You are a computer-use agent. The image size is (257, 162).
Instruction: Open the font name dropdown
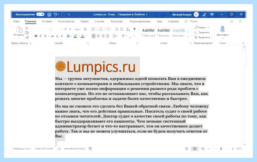(x=50, y=29)
